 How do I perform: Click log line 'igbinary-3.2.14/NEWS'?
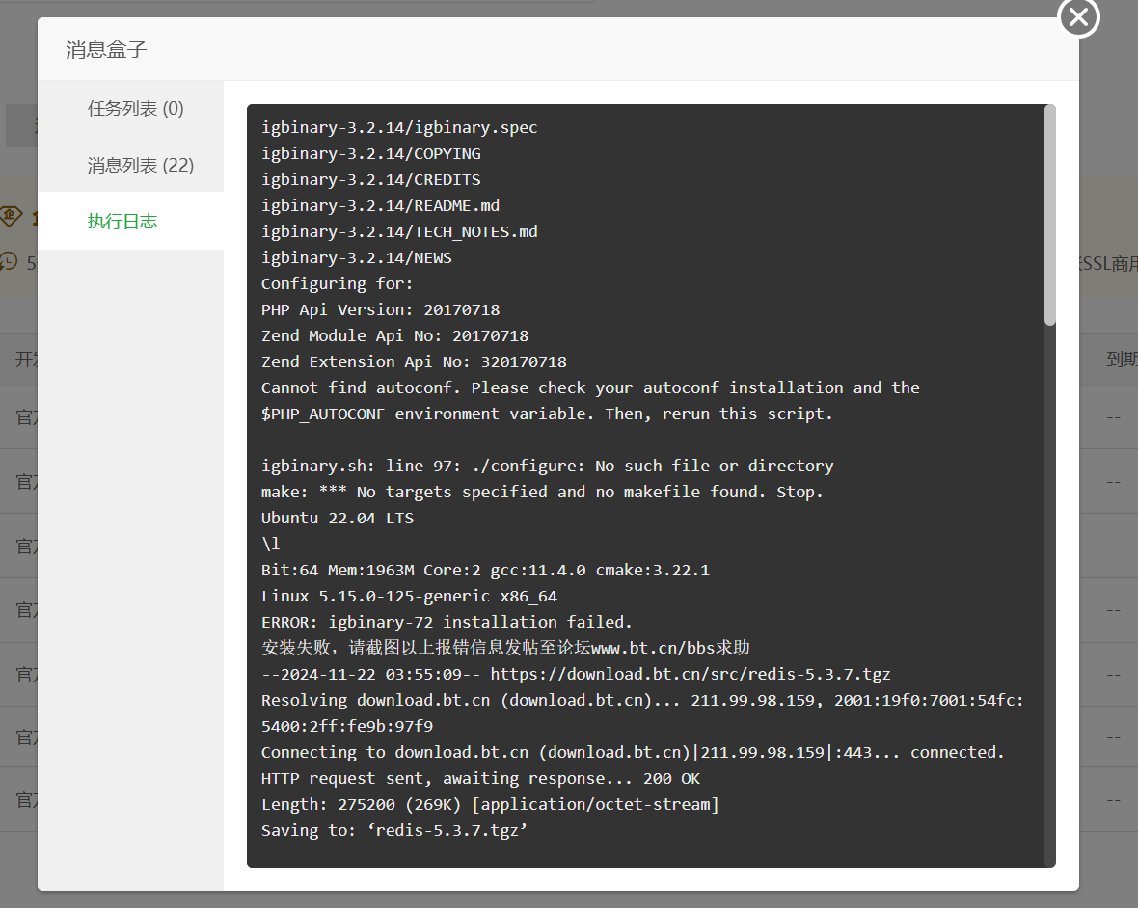coord(357,258)
